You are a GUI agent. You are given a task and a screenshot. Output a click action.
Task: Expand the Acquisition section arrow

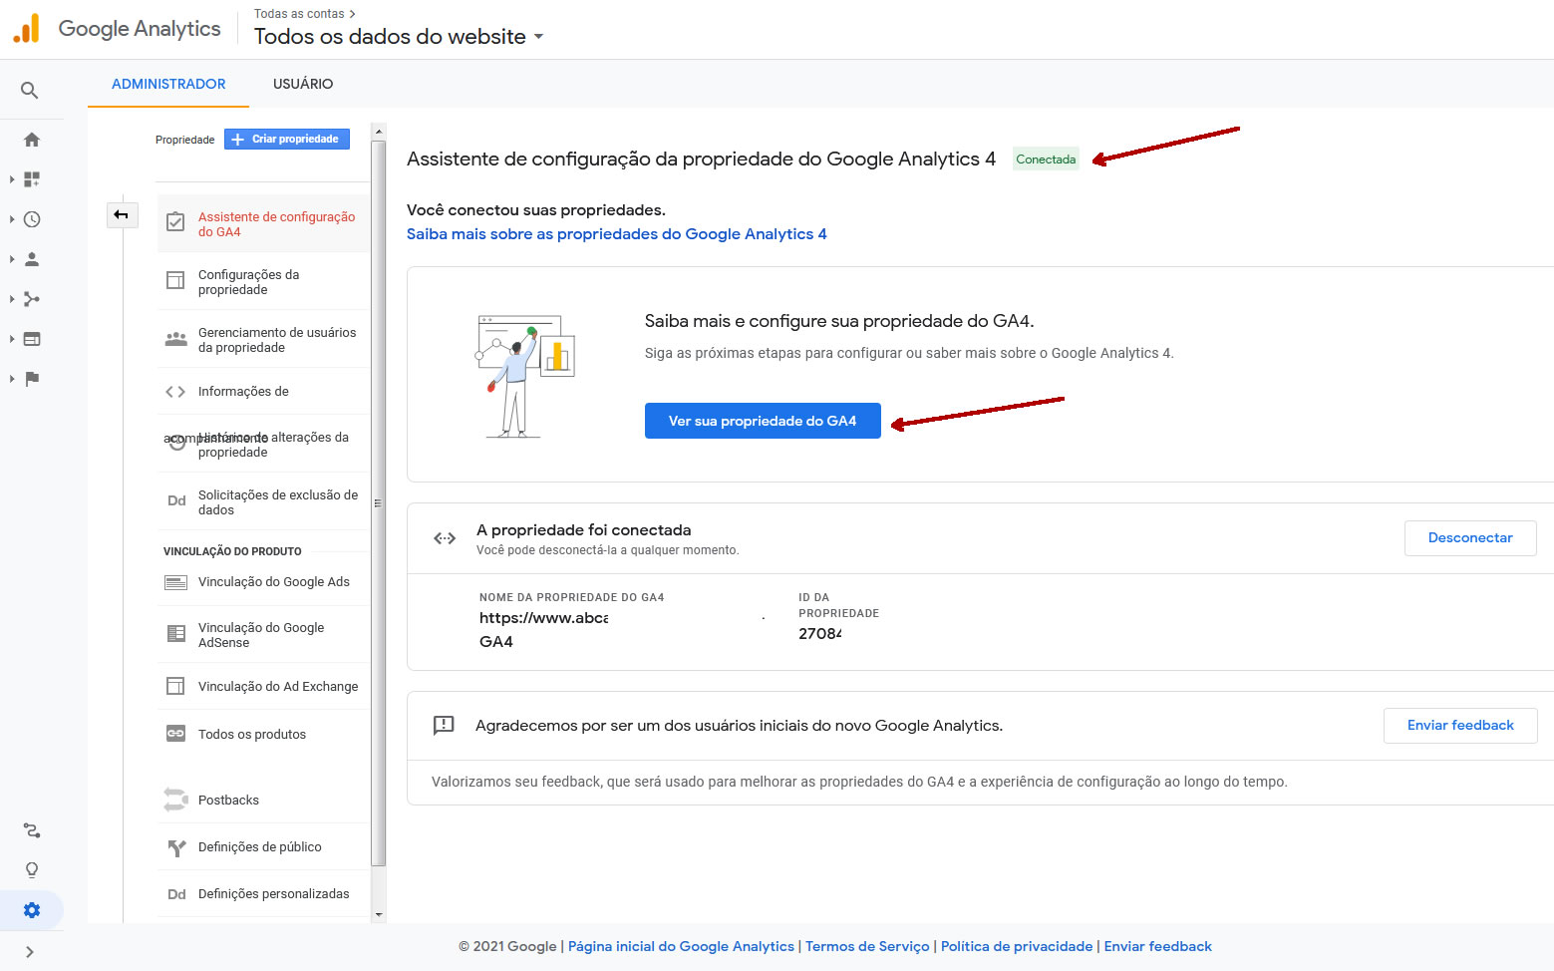click(x=12, y=299)
